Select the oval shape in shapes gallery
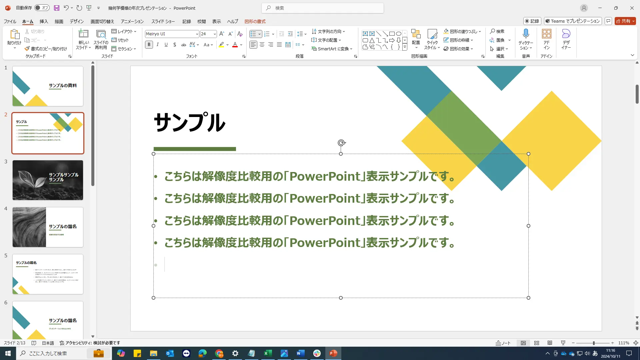 tap(398, 34)
